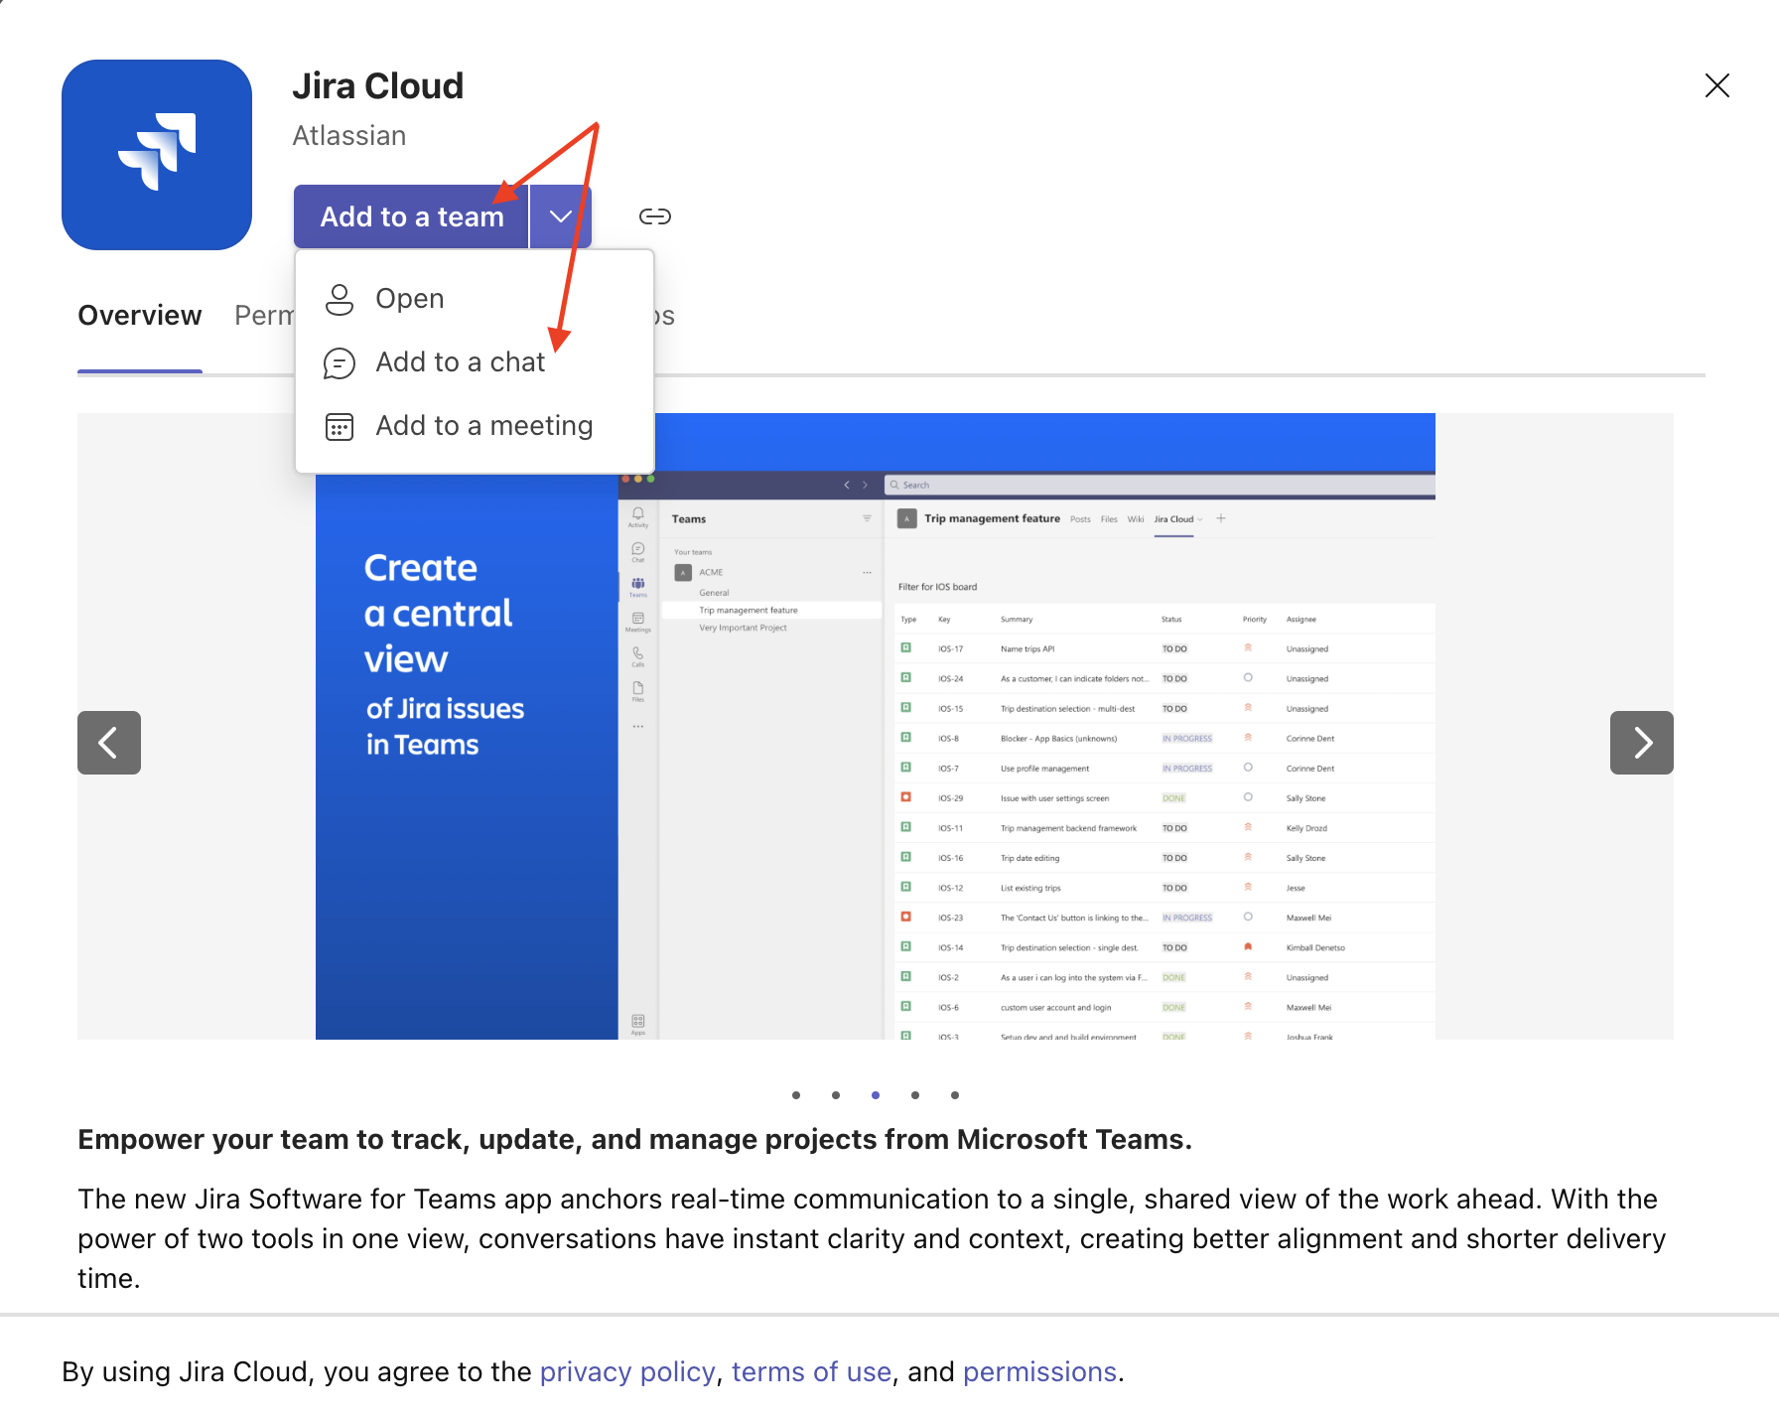Image resolution: width=1779 pixels, height=1418 pixels.
Task: Click the Jira Cloud app logo
Action: (x=157, y=154)
